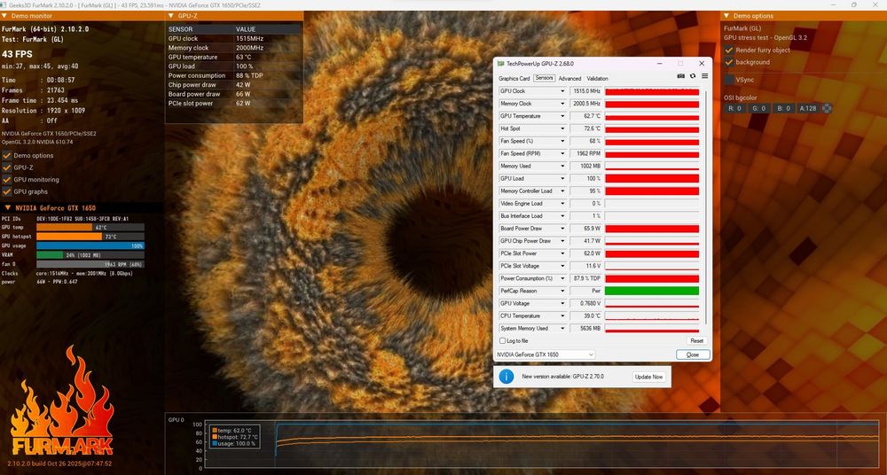The height and width of the screenshot is (475, 887).
Task: Switch to the Graphics Card tab
Action: 514,79
